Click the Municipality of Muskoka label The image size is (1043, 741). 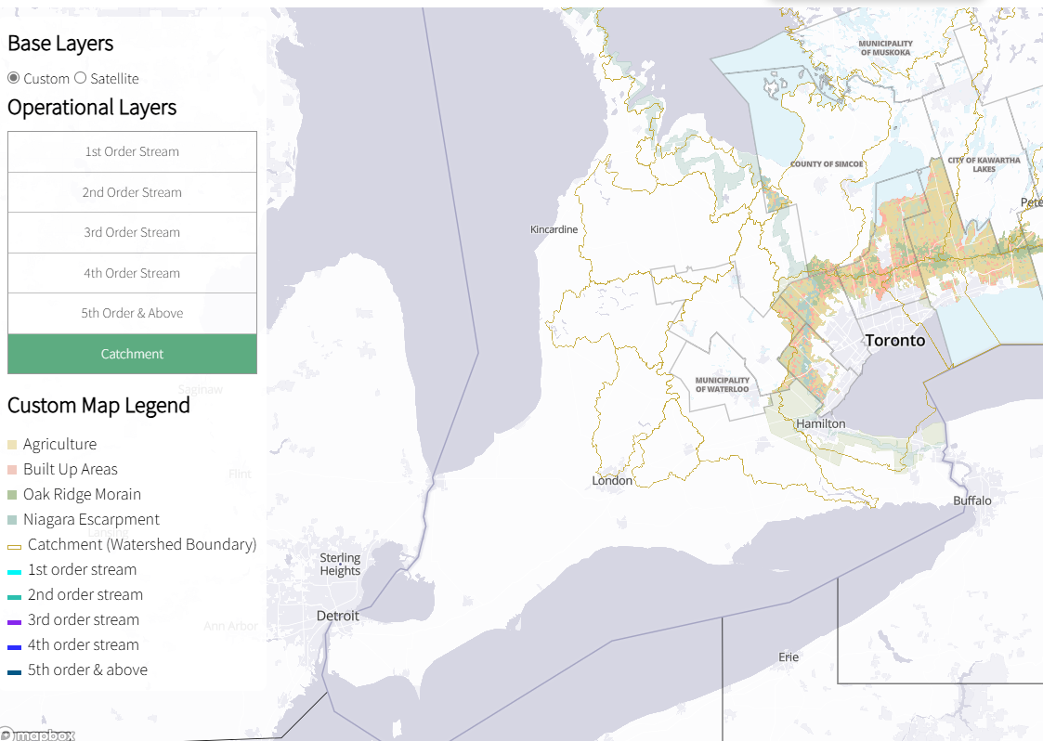885,48
